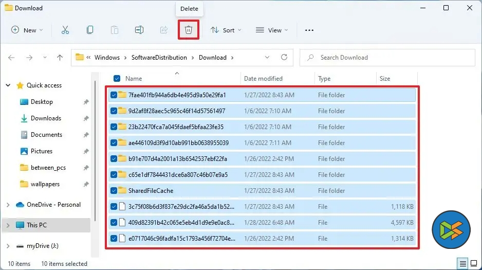Open the View dropdown menu
The height and width of the screenshot is (270, 482).
click(272, 30)
